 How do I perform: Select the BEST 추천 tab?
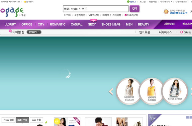coord(22,120)
